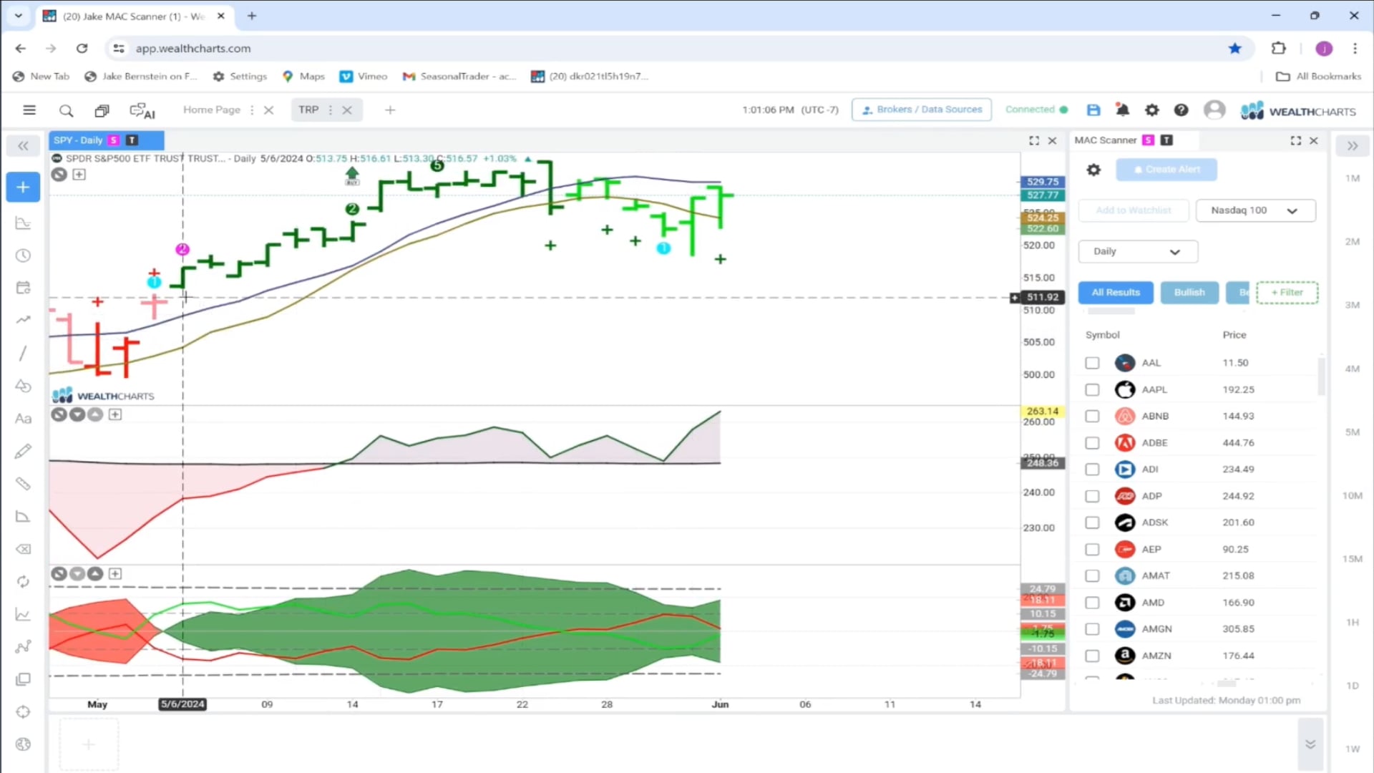The width and height of the screenshot is (1374, 773).
Task: Show All Results filter tab
Action: (1116, 293)
